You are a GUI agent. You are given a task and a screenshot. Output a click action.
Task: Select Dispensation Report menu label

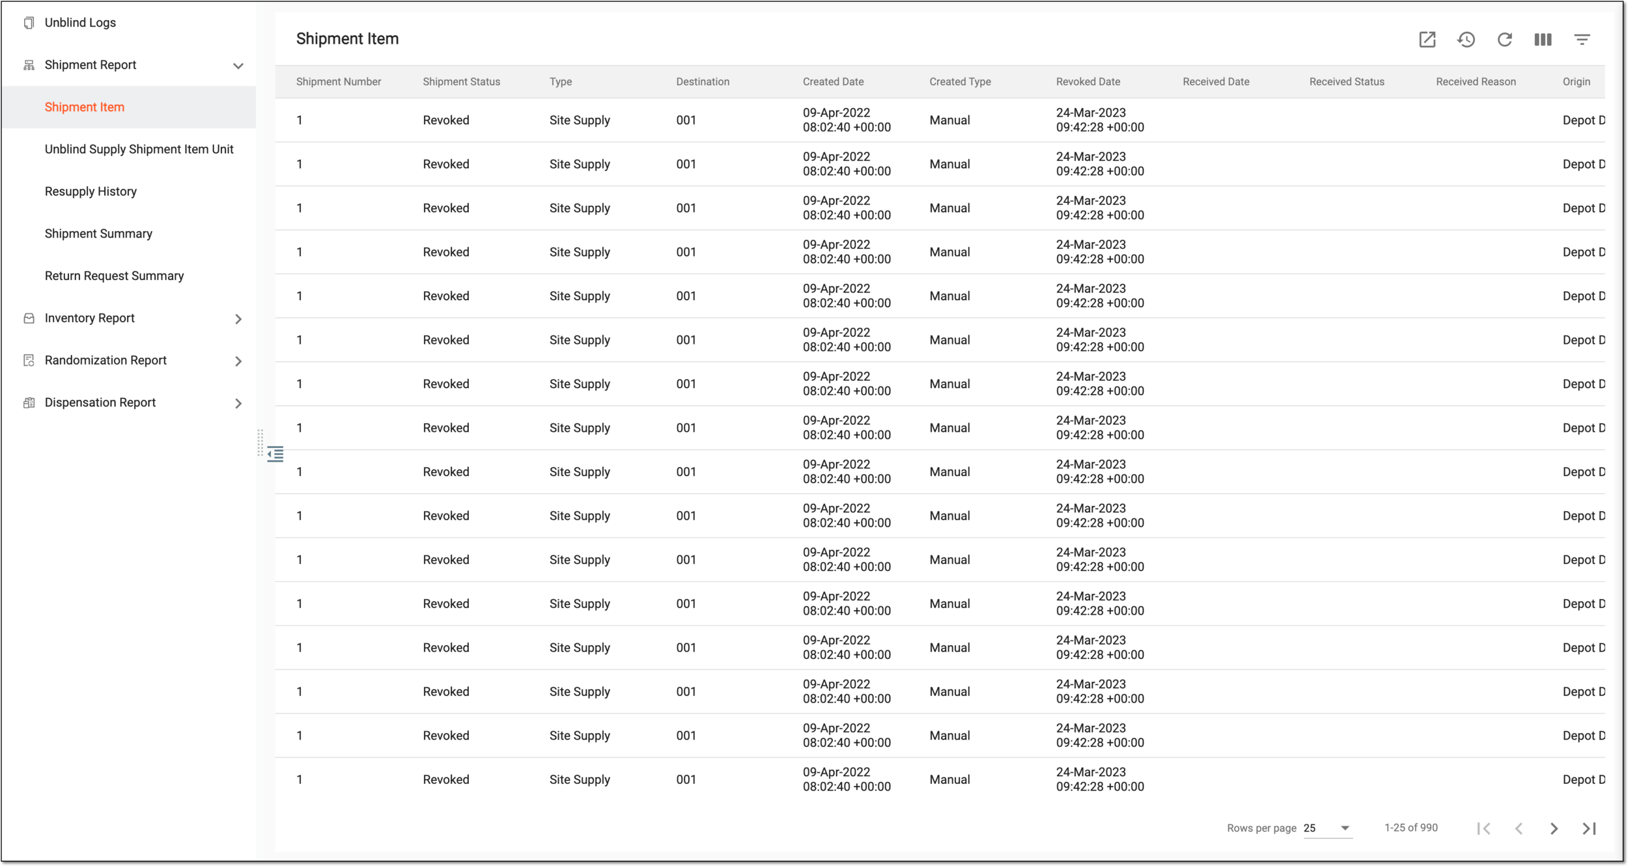pyautogui.click(x=100, y=403)
